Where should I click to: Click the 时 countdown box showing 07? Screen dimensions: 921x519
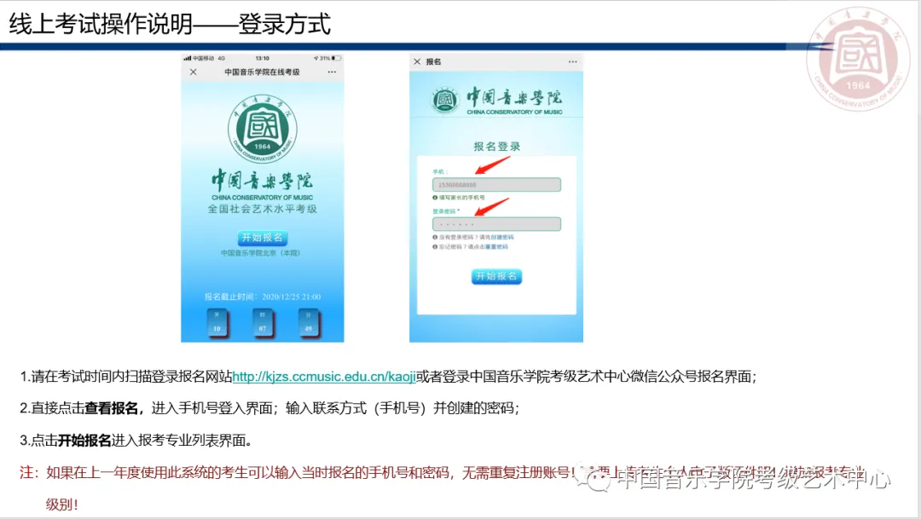point(263,322)
